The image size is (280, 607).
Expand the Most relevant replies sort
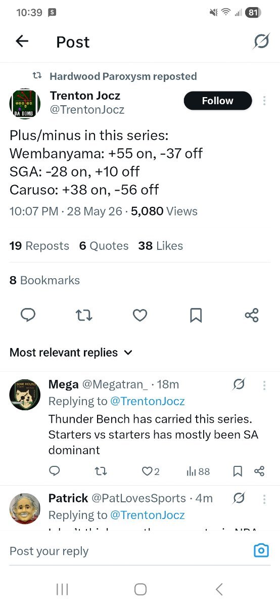pos(71,353)
